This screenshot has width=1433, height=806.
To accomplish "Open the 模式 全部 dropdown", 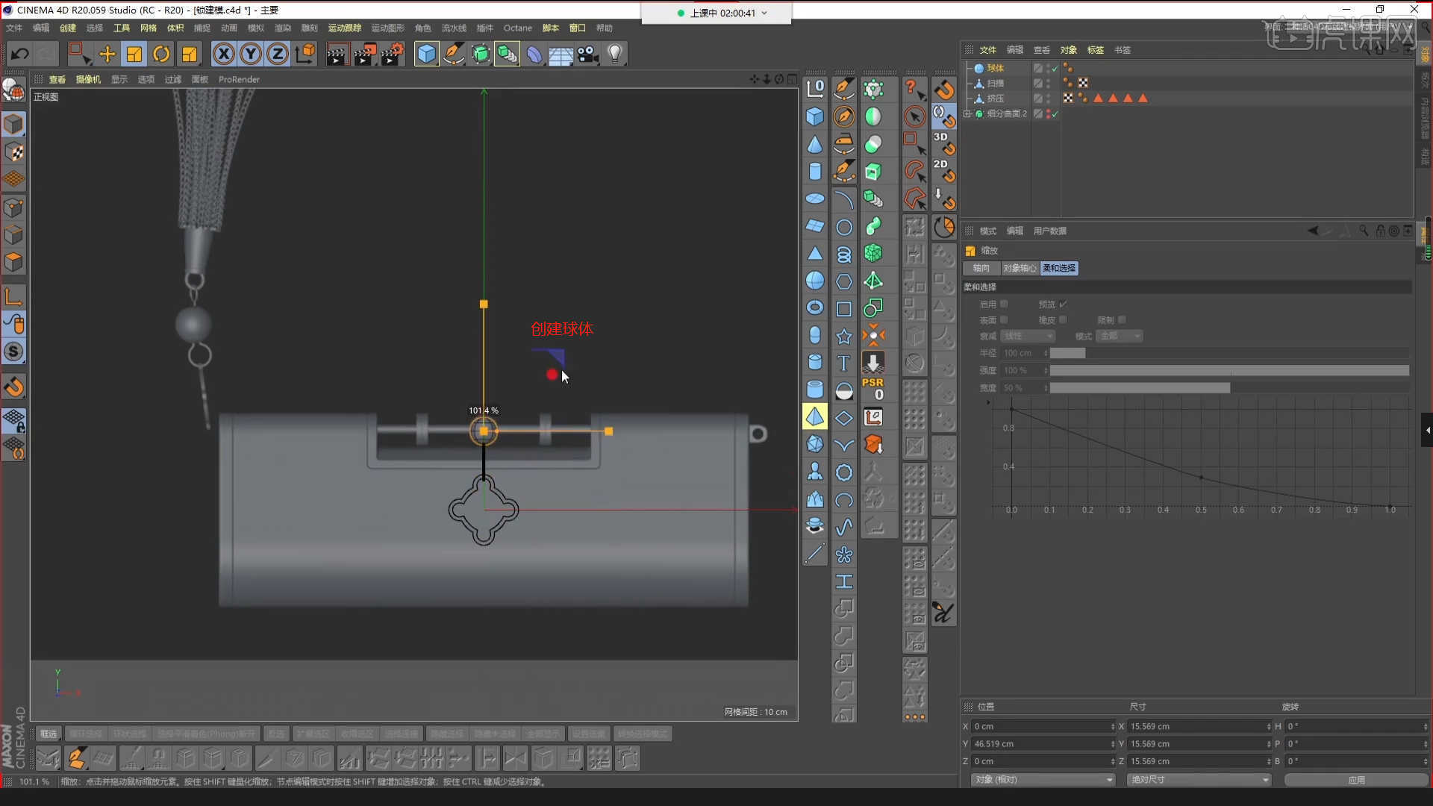I will pos(1120,336).
